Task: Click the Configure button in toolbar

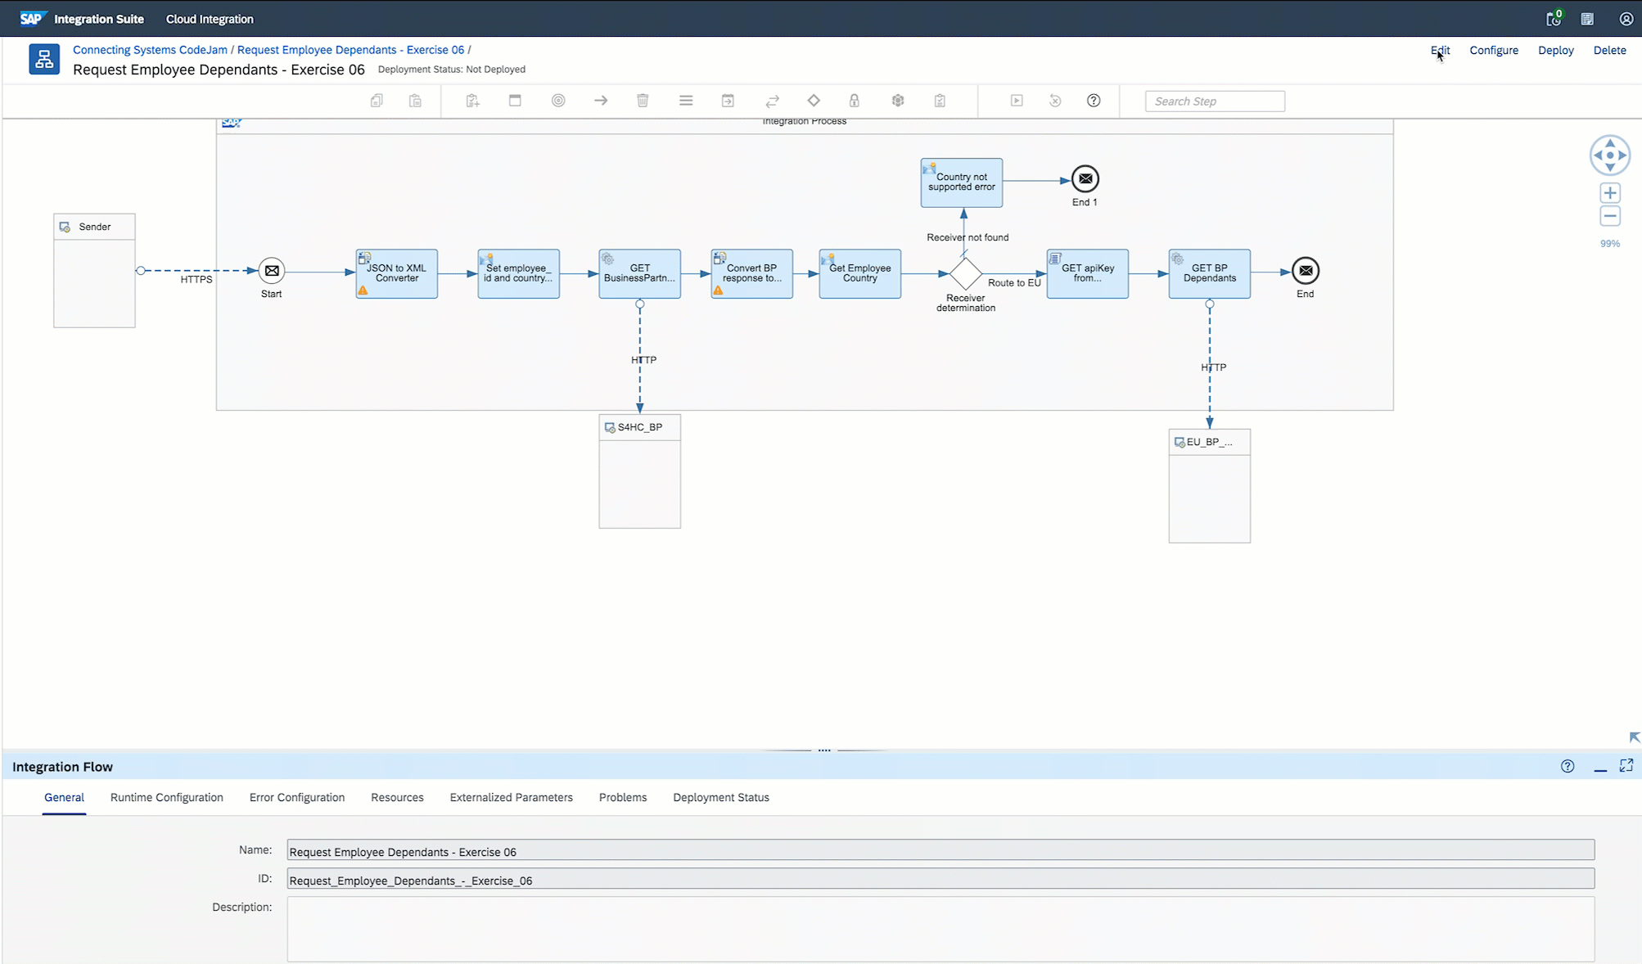Action: point(1494,49)
